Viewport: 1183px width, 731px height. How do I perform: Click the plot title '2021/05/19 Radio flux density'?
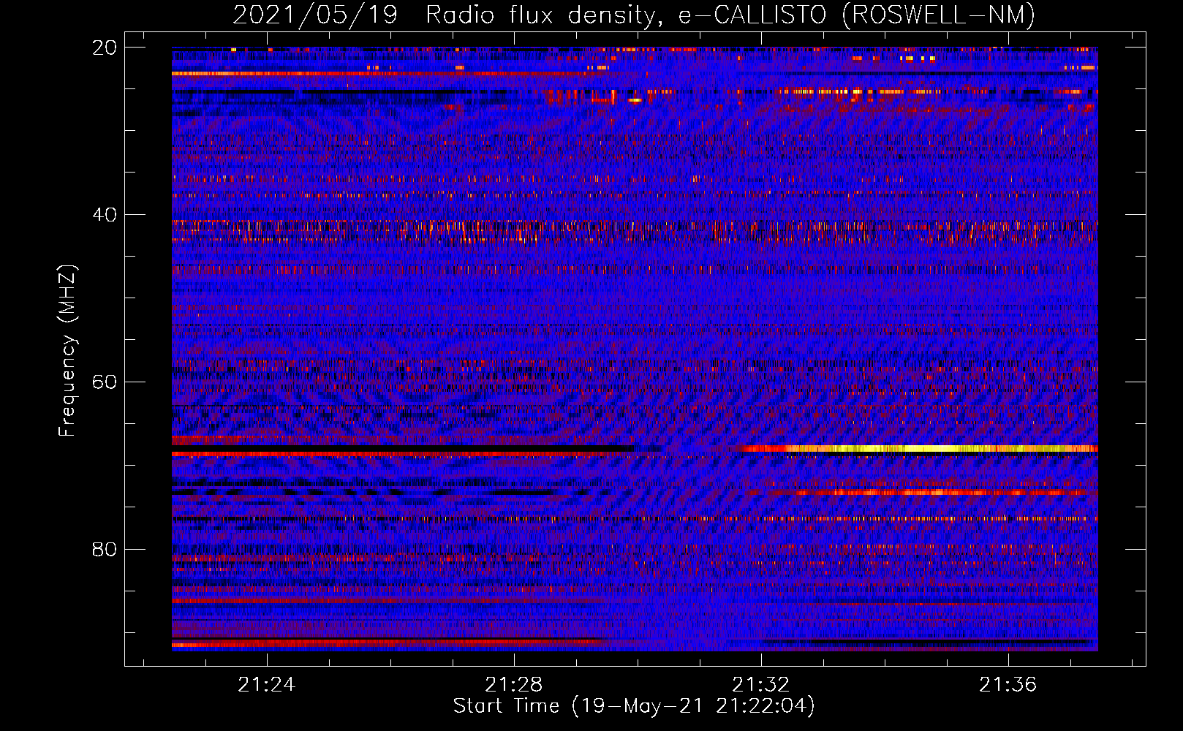click(447, 15)
